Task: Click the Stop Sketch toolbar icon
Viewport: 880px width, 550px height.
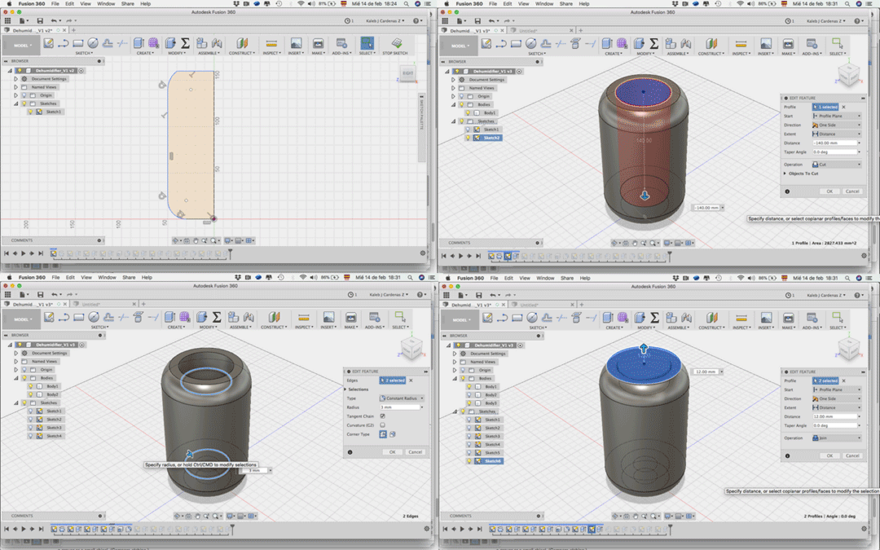Action: tap(395, 44)
